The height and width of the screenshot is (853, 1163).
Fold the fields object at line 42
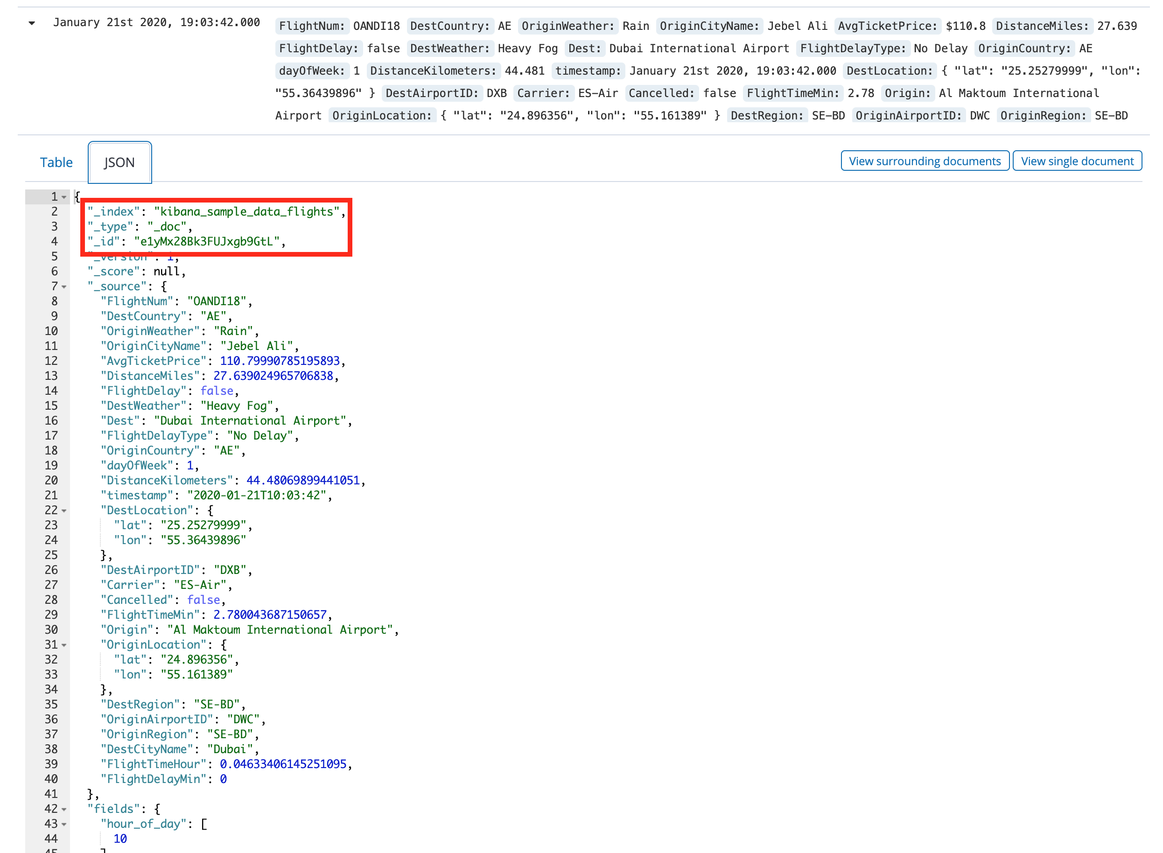[x=64, y=809]
